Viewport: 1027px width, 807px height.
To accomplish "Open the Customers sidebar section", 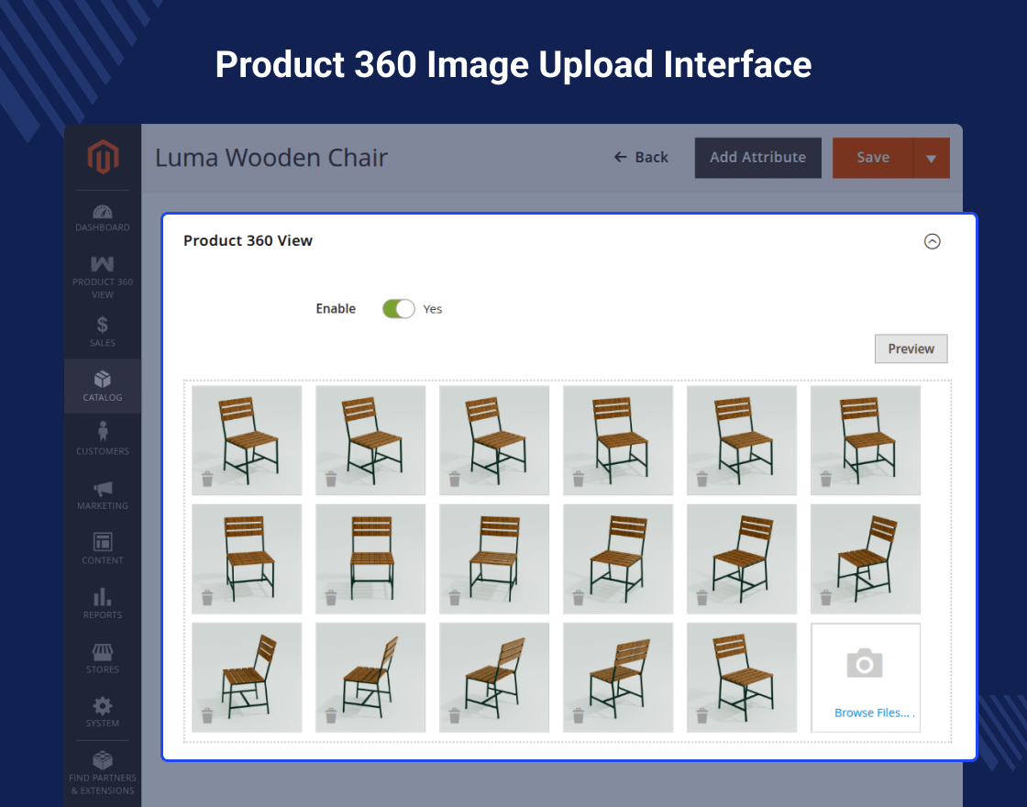I will pos(103,438).
